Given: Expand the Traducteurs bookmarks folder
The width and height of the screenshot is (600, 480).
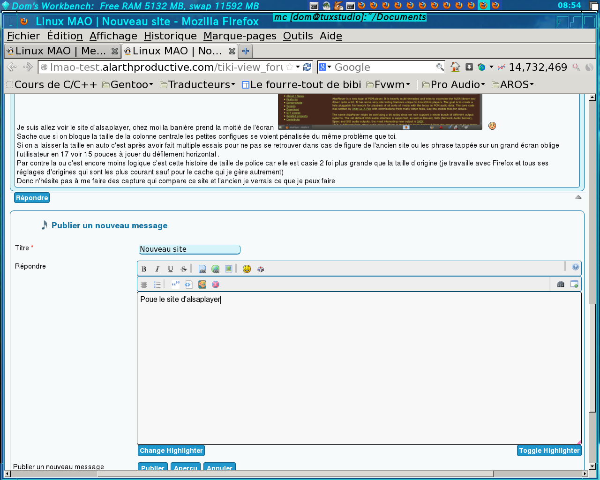Looking at the screenshot, I should point(197,85).
